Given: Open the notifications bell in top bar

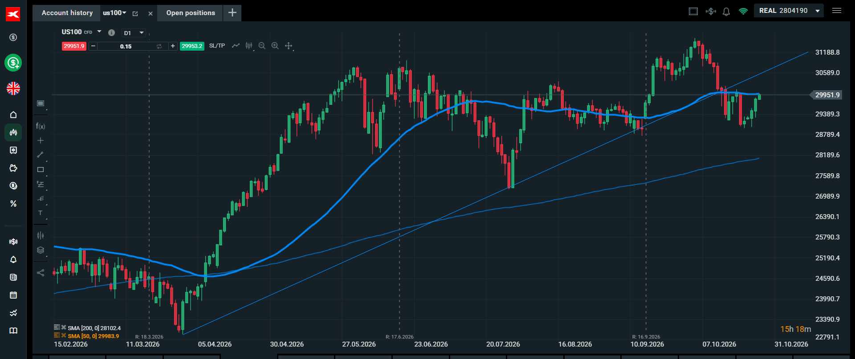Looking at the screenshot, I should coord(726,12).
